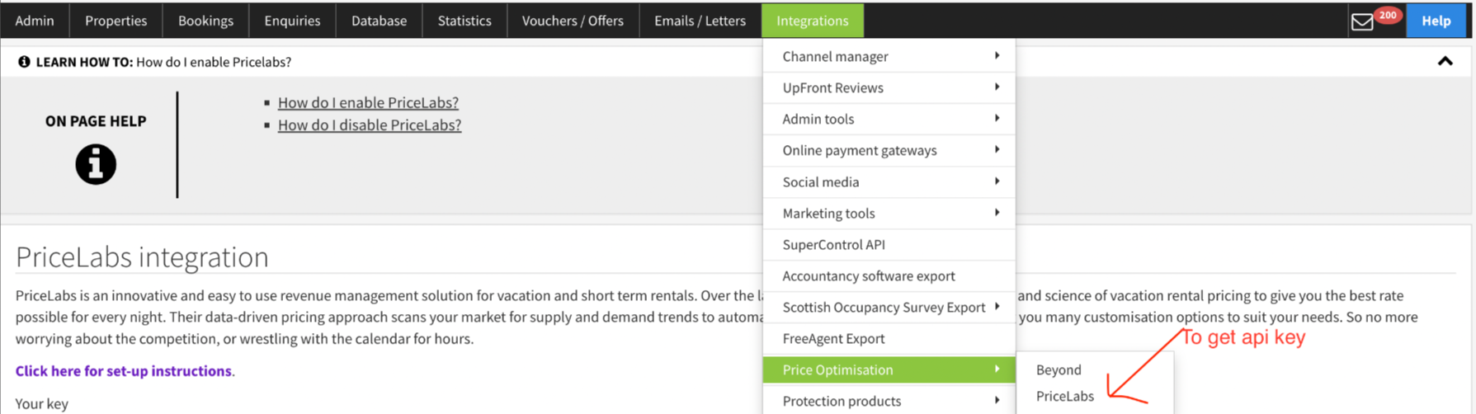Select Social media menu entry

pos(889,181)
